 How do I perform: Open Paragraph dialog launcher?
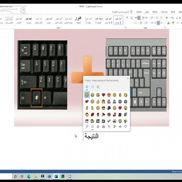126,28
